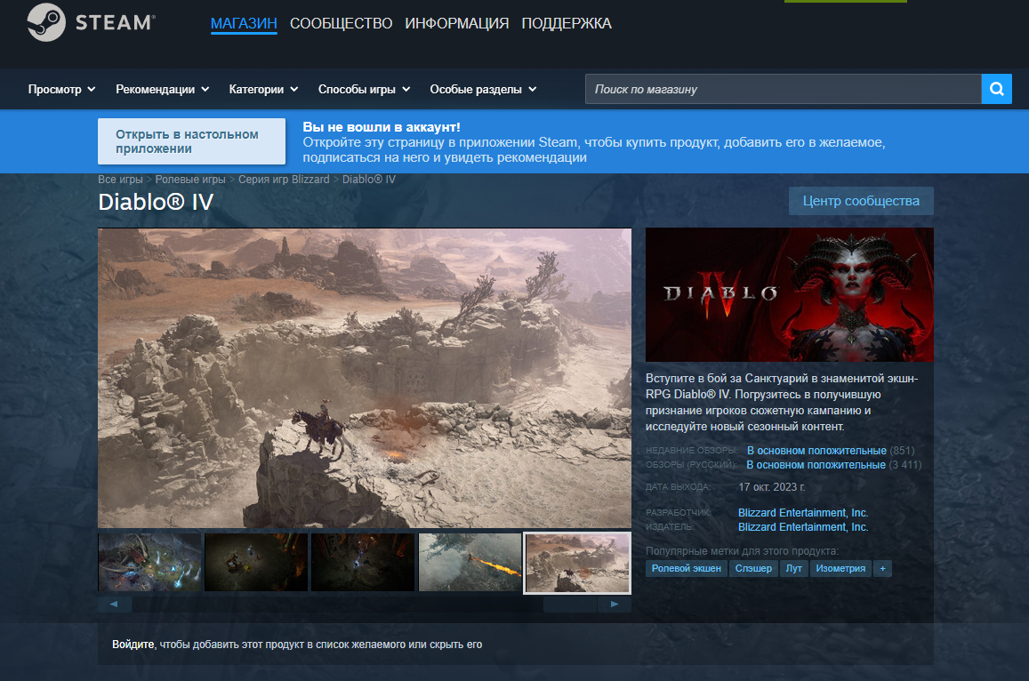Click the Diablo® IV page title
The height and width of the screenshot is (681, 1029).
click(156, 202)
